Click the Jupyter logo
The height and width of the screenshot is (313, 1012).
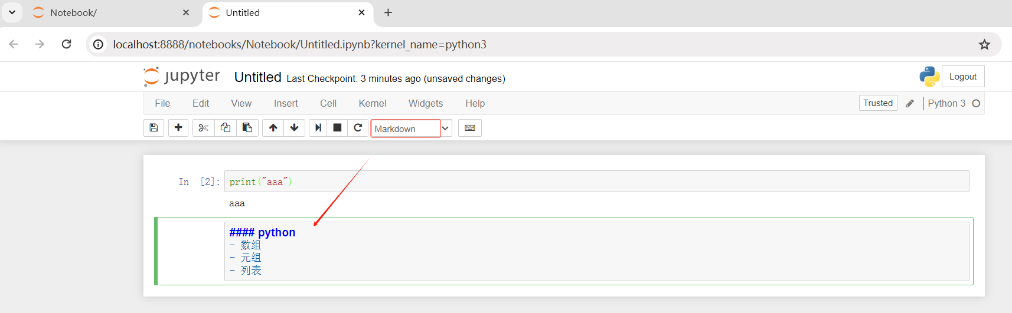click(x=182, y=77)
